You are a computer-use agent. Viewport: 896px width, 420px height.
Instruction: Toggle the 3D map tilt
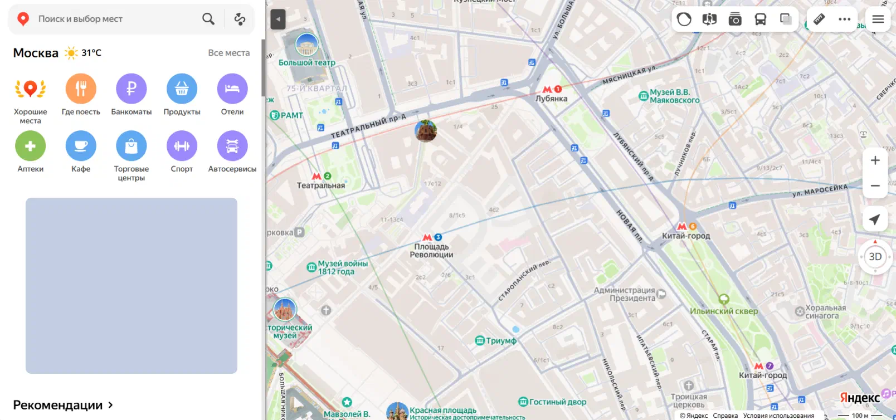(875, 257)
